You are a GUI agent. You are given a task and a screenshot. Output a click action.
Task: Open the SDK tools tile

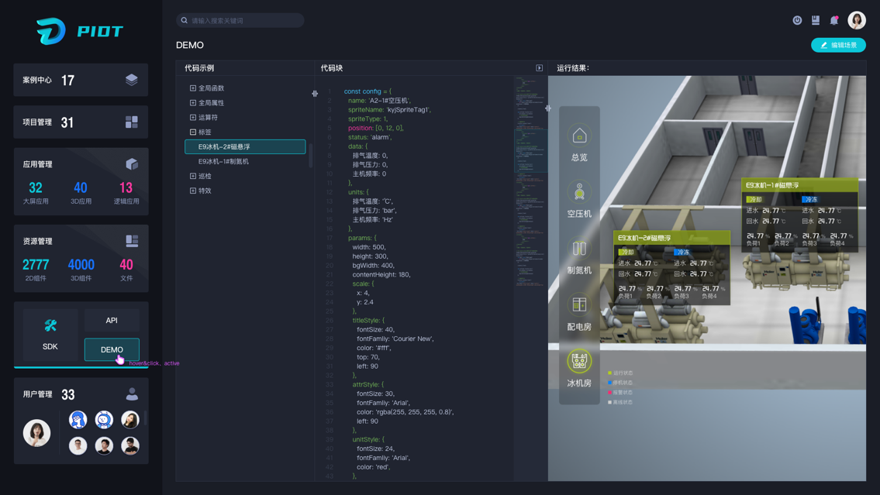[x=50, y=335]
